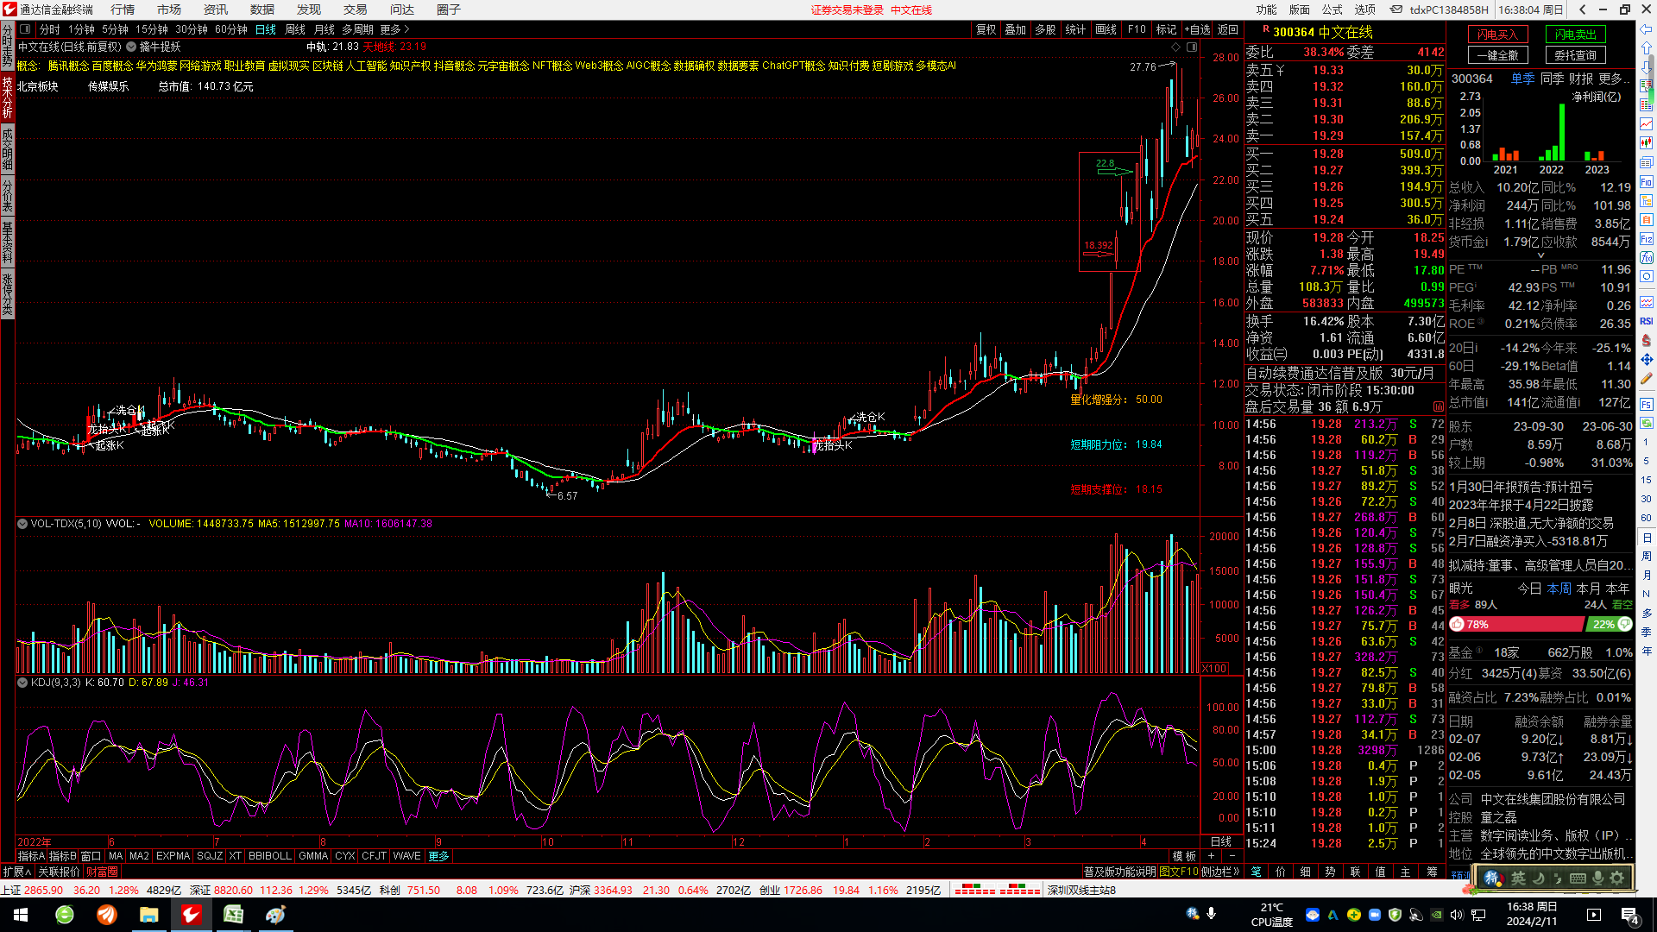Screen dimensions: 1657x932
Task: Click the blue up arrow in the right sidebar
Action: [1647, 48]
